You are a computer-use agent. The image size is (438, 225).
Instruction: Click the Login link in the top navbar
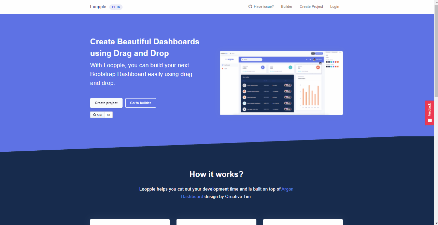[x=334, y=6]
